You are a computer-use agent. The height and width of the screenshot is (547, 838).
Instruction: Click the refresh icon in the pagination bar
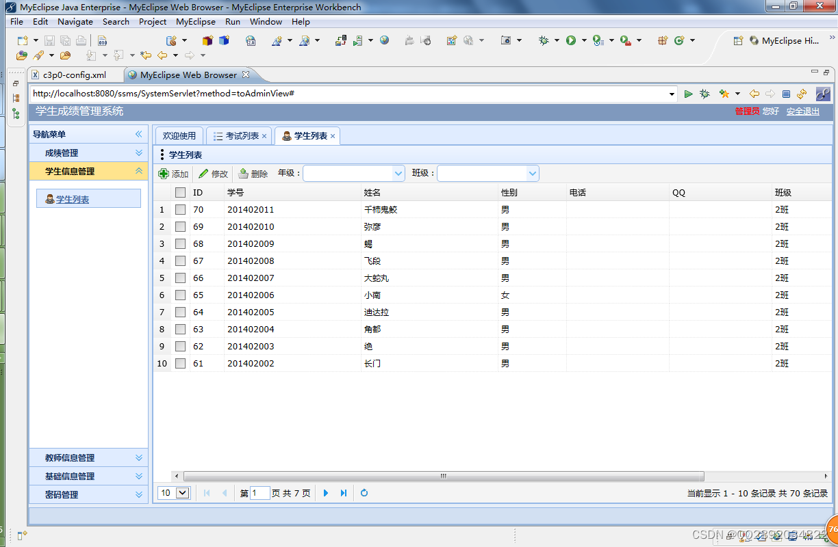364,492
